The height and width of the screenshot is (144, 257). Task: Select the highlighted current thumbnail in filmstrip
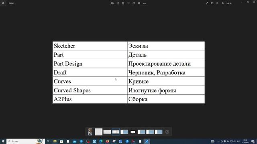(116, 132)
